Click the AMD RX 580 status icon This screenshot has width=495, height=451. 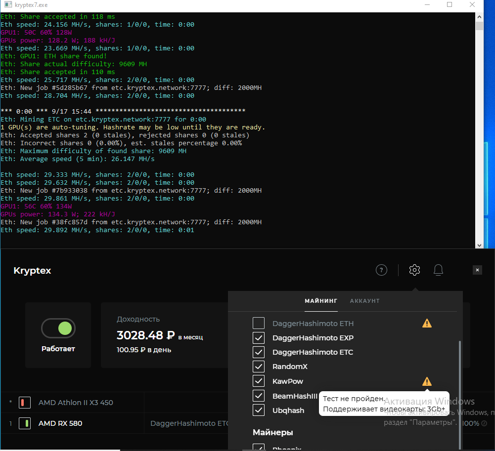[x=25, y=423]
